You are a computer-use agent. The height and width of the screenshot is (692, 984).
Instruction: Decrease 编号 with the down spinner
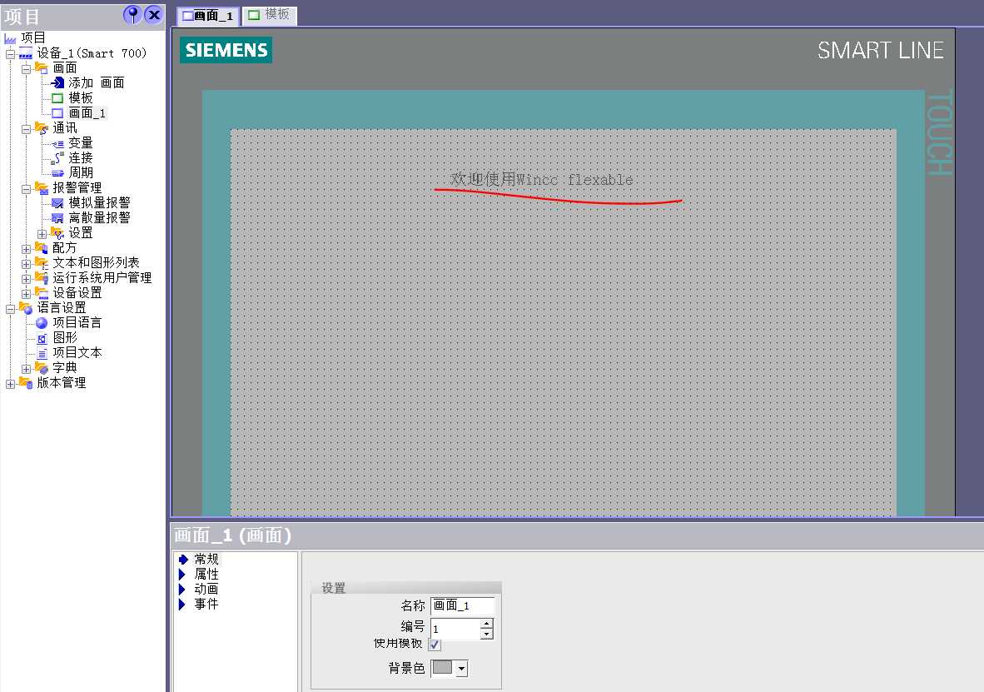[486, 635]
